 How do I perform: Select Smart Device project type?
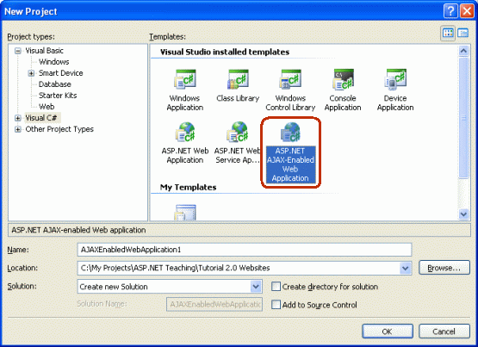pyautogui.click(x=60, y=73)
